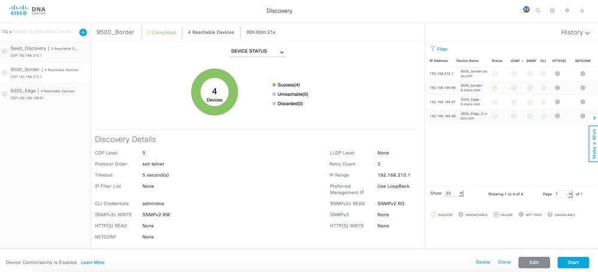Click the Start button
Screen dimensions: 598x272
(x=573, y=262)
